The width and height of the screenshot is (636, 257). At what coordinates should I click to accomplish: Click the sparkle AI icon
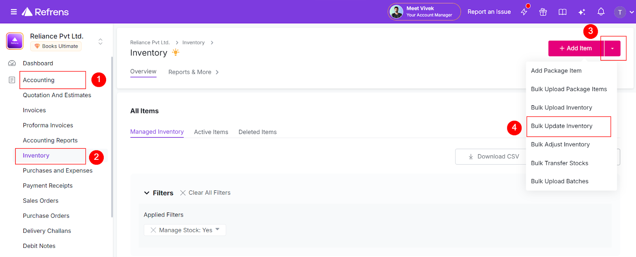coord(582,12)
